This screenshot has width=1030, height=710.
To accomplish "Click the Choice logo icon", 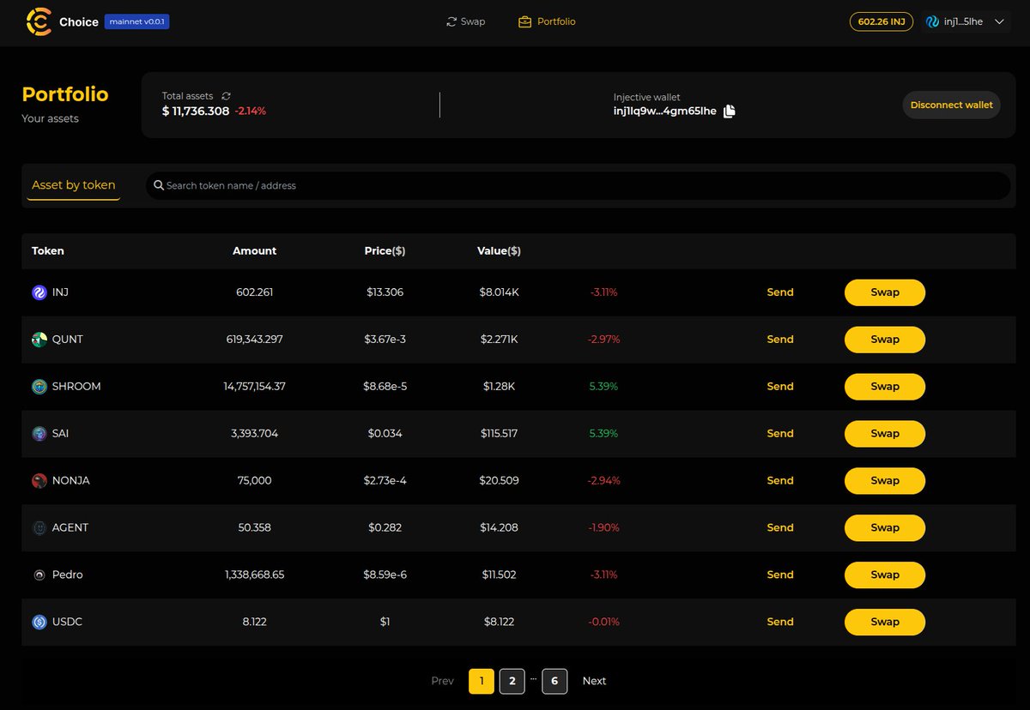I will (x=39, y=22).
